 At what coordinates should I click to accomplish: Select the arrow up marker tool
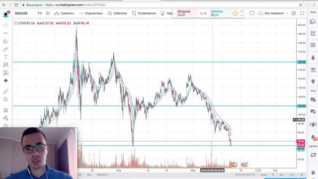(5, 81)
